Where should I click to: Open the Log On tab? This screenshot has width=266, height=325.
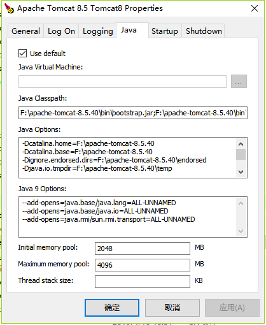point(61,31)
